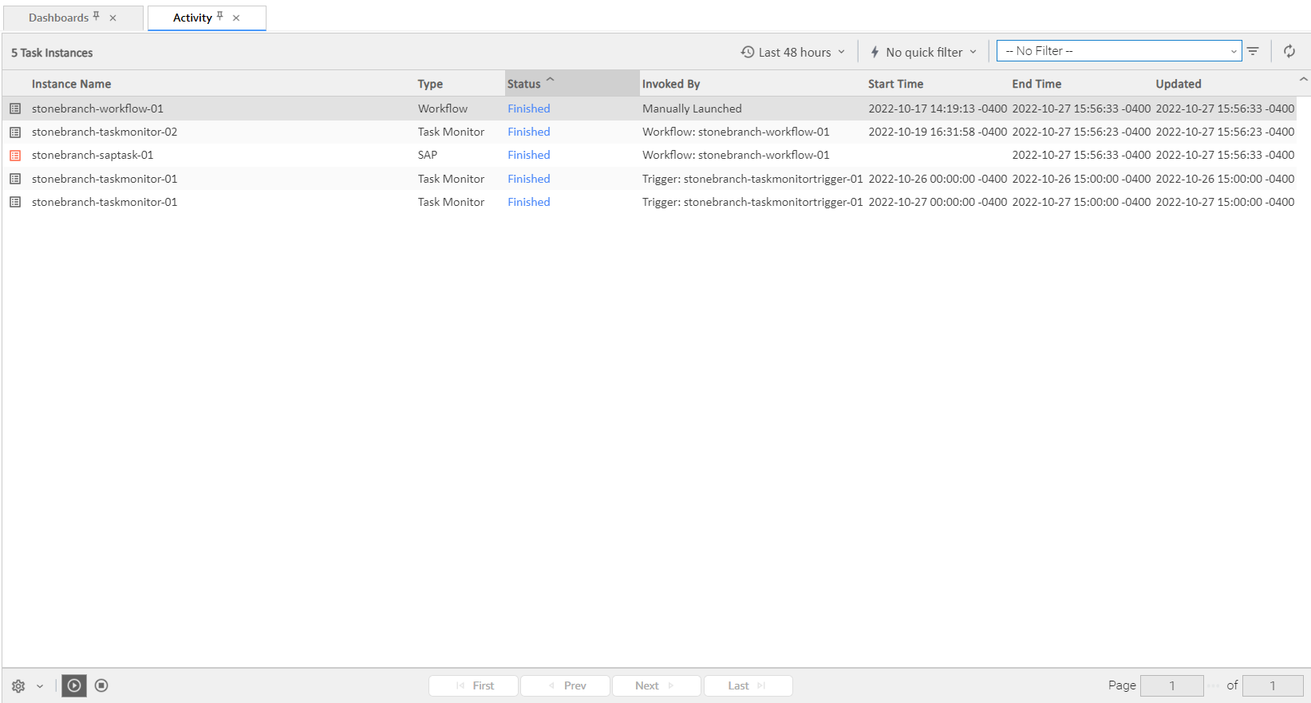The width and height of the screenshot is (1311, 703).
Task: Open Finished status link for stonebranch-saptask-01
Action: [x=528, y=156]
